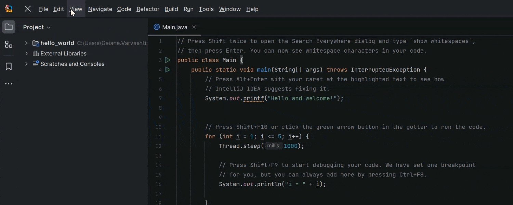
Task: Select the External Libraries tree item
Action: click(x=63, y=54)
